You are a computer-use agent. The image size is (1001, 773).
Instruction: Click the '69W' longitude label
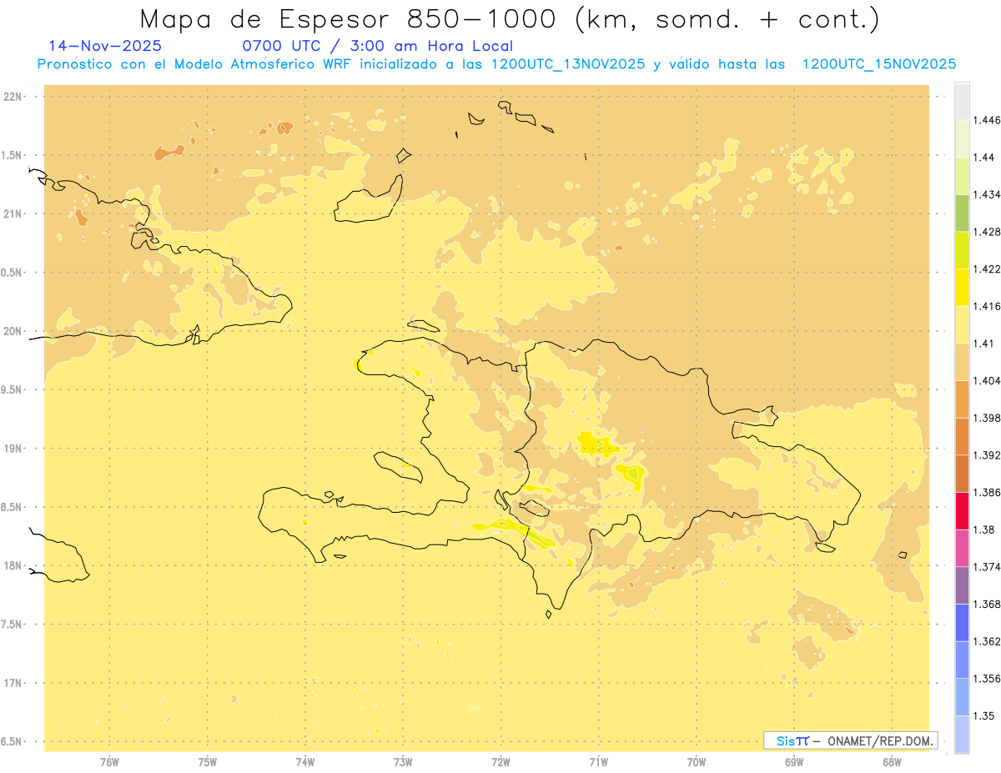tap(794, 761)
